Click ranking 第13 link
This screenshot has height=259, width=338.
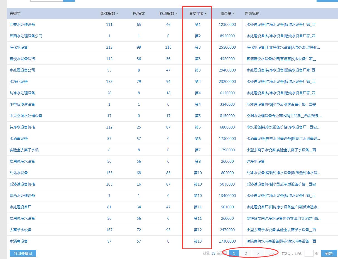tap(198, 241)
